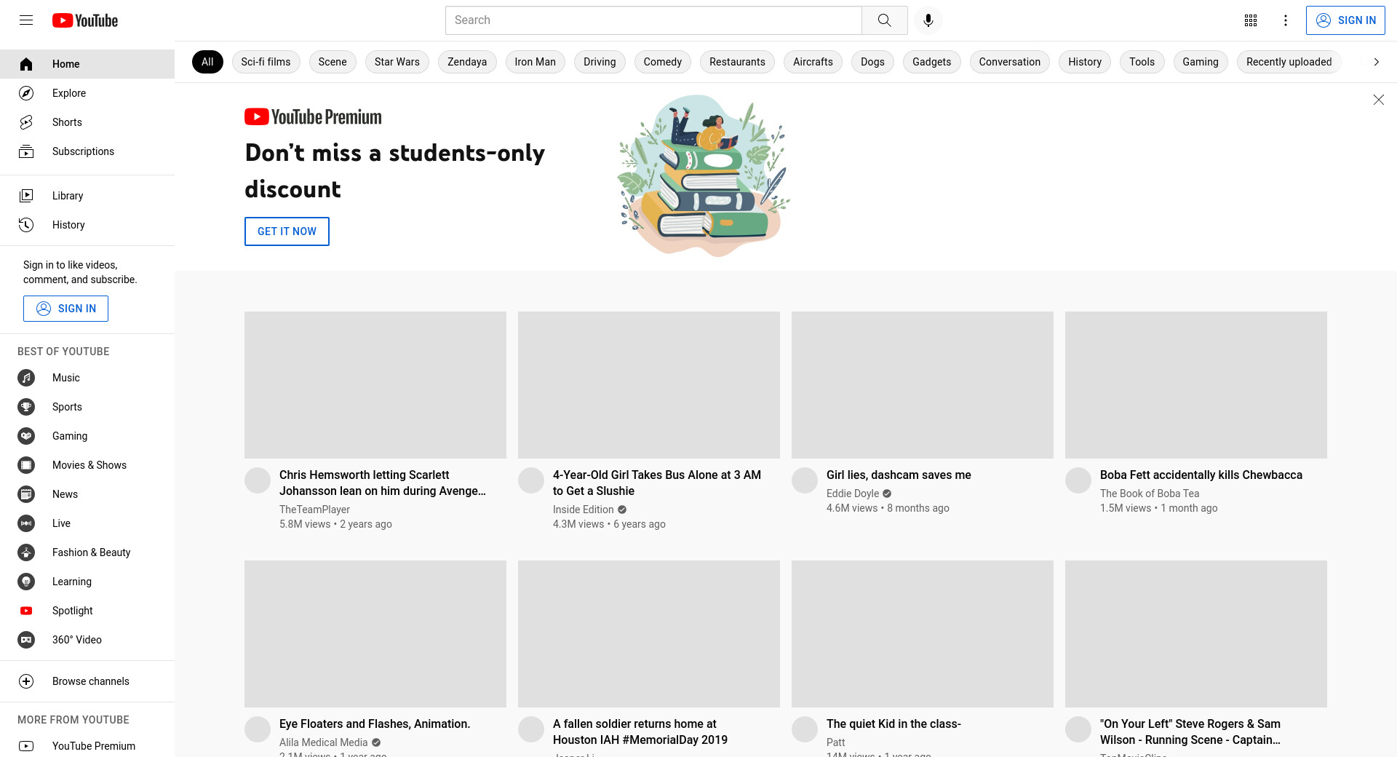Filter by the Comedy chip
Viewport: 1397px width, 757px height.
[x=663, y=62]
